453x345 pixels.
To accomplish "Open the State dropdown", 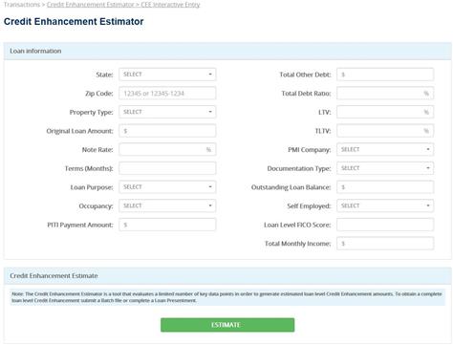I will [167, 75].
